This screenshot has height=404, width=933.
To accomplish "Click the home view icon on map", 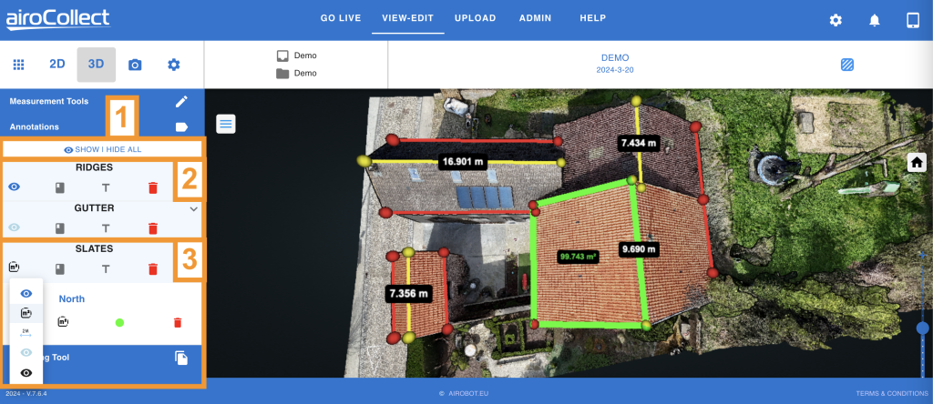I will point(917,162).
